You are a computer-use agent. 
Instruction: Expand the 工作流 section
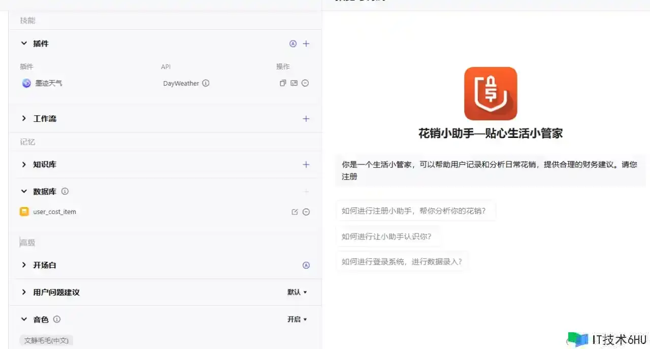click(24, 119)
